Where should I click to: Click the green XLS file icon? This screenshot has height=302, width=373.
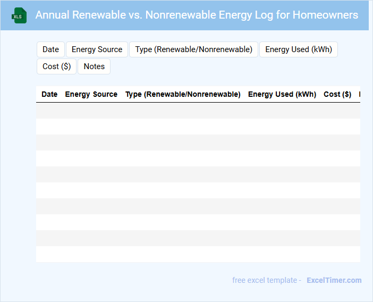click(20, 15)
